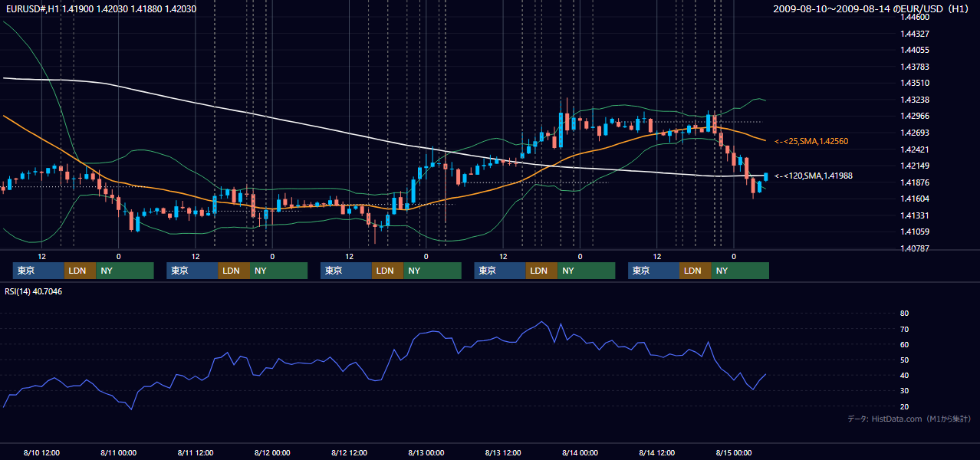Viewport: 980px width, 460px height.
Task: Click the 8/15 00:00 date label
Action: (x=733, y=452)
